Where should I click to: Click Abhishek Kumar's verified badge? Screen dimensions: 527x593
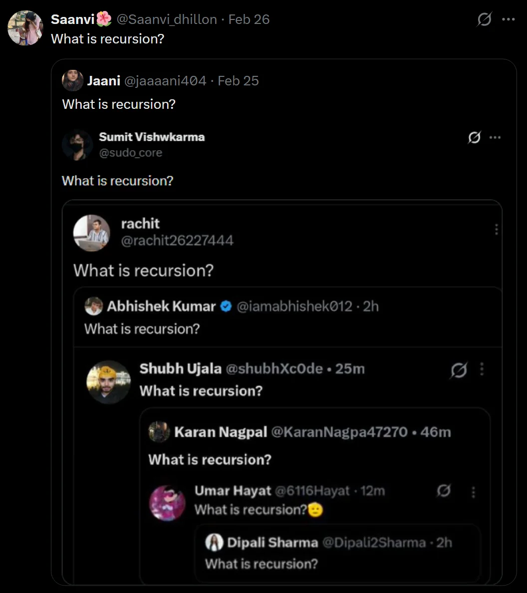[226, 306]
